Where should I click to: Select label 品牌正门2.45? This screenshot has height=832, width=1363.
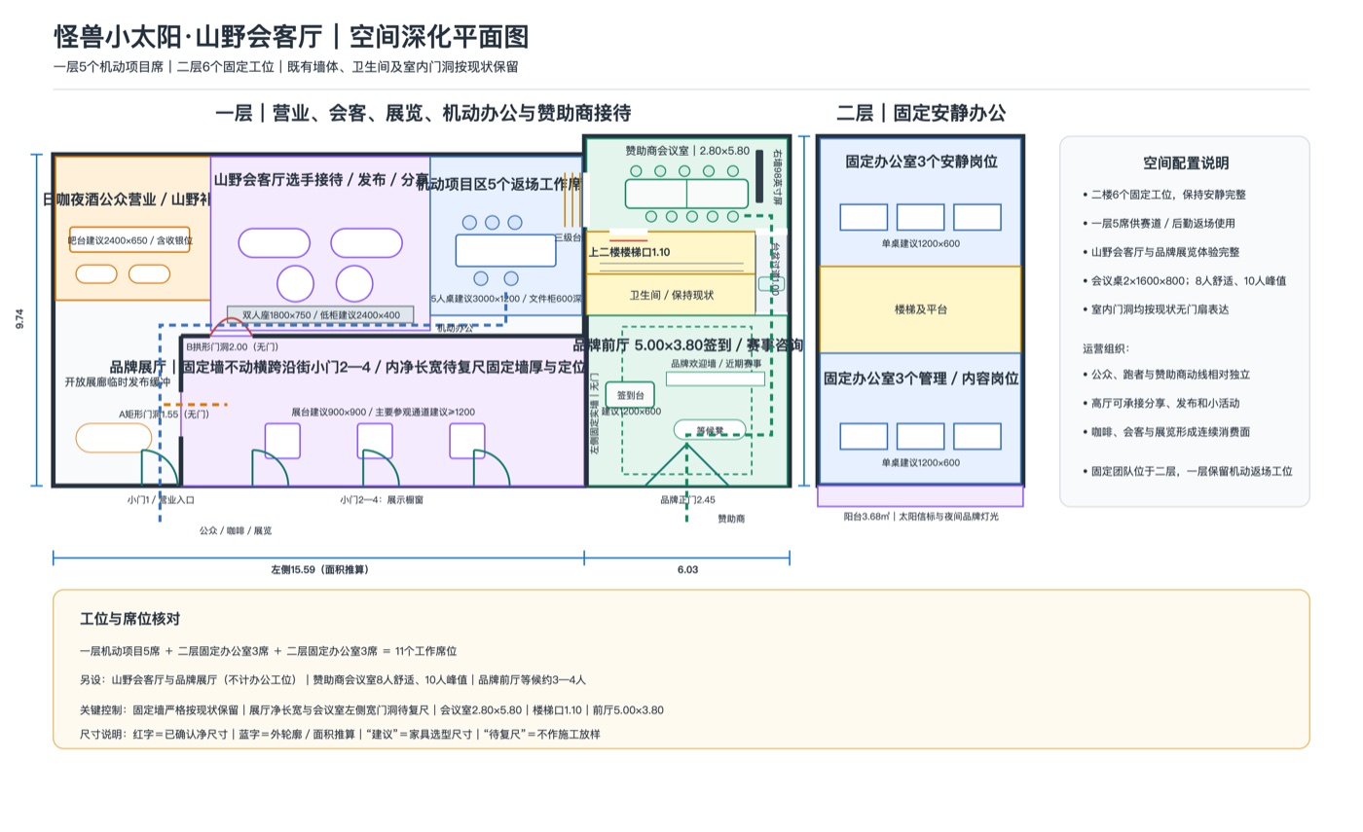click(687, 500)
